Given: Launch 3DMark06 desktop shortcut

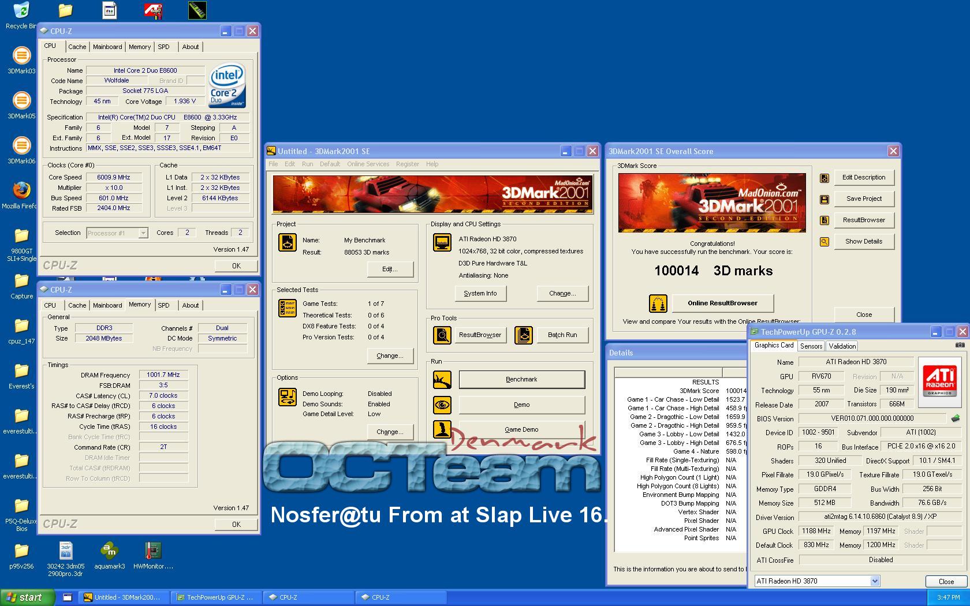Looking at the screenshot, I should [x=21, y=151].
